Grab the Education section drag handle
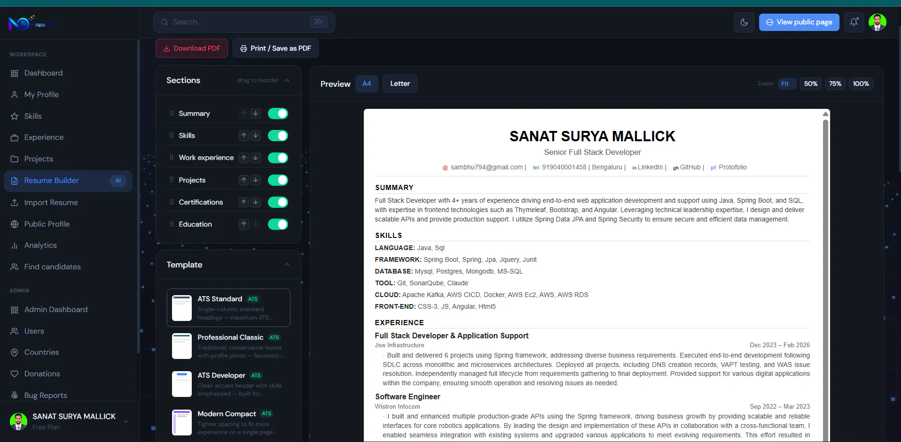901x442 pixels. coord(172,224)
